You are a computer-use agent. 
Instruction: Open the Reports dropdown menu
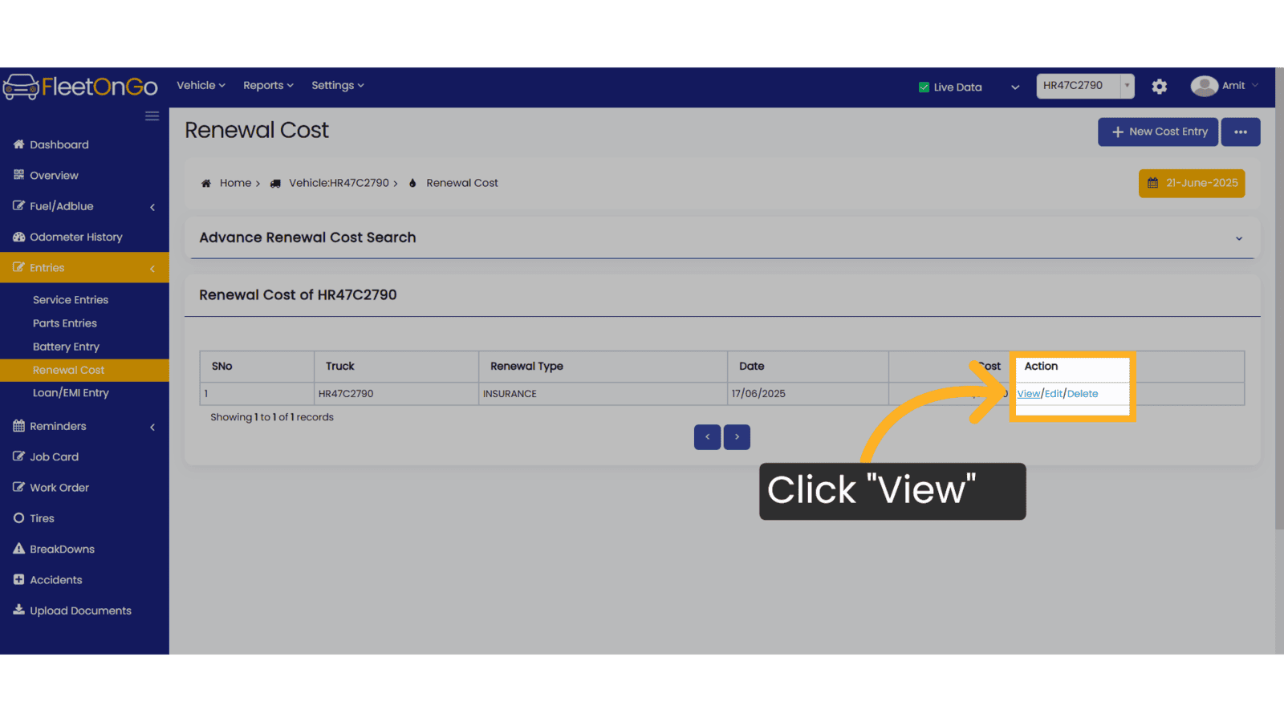pos(268,85)
